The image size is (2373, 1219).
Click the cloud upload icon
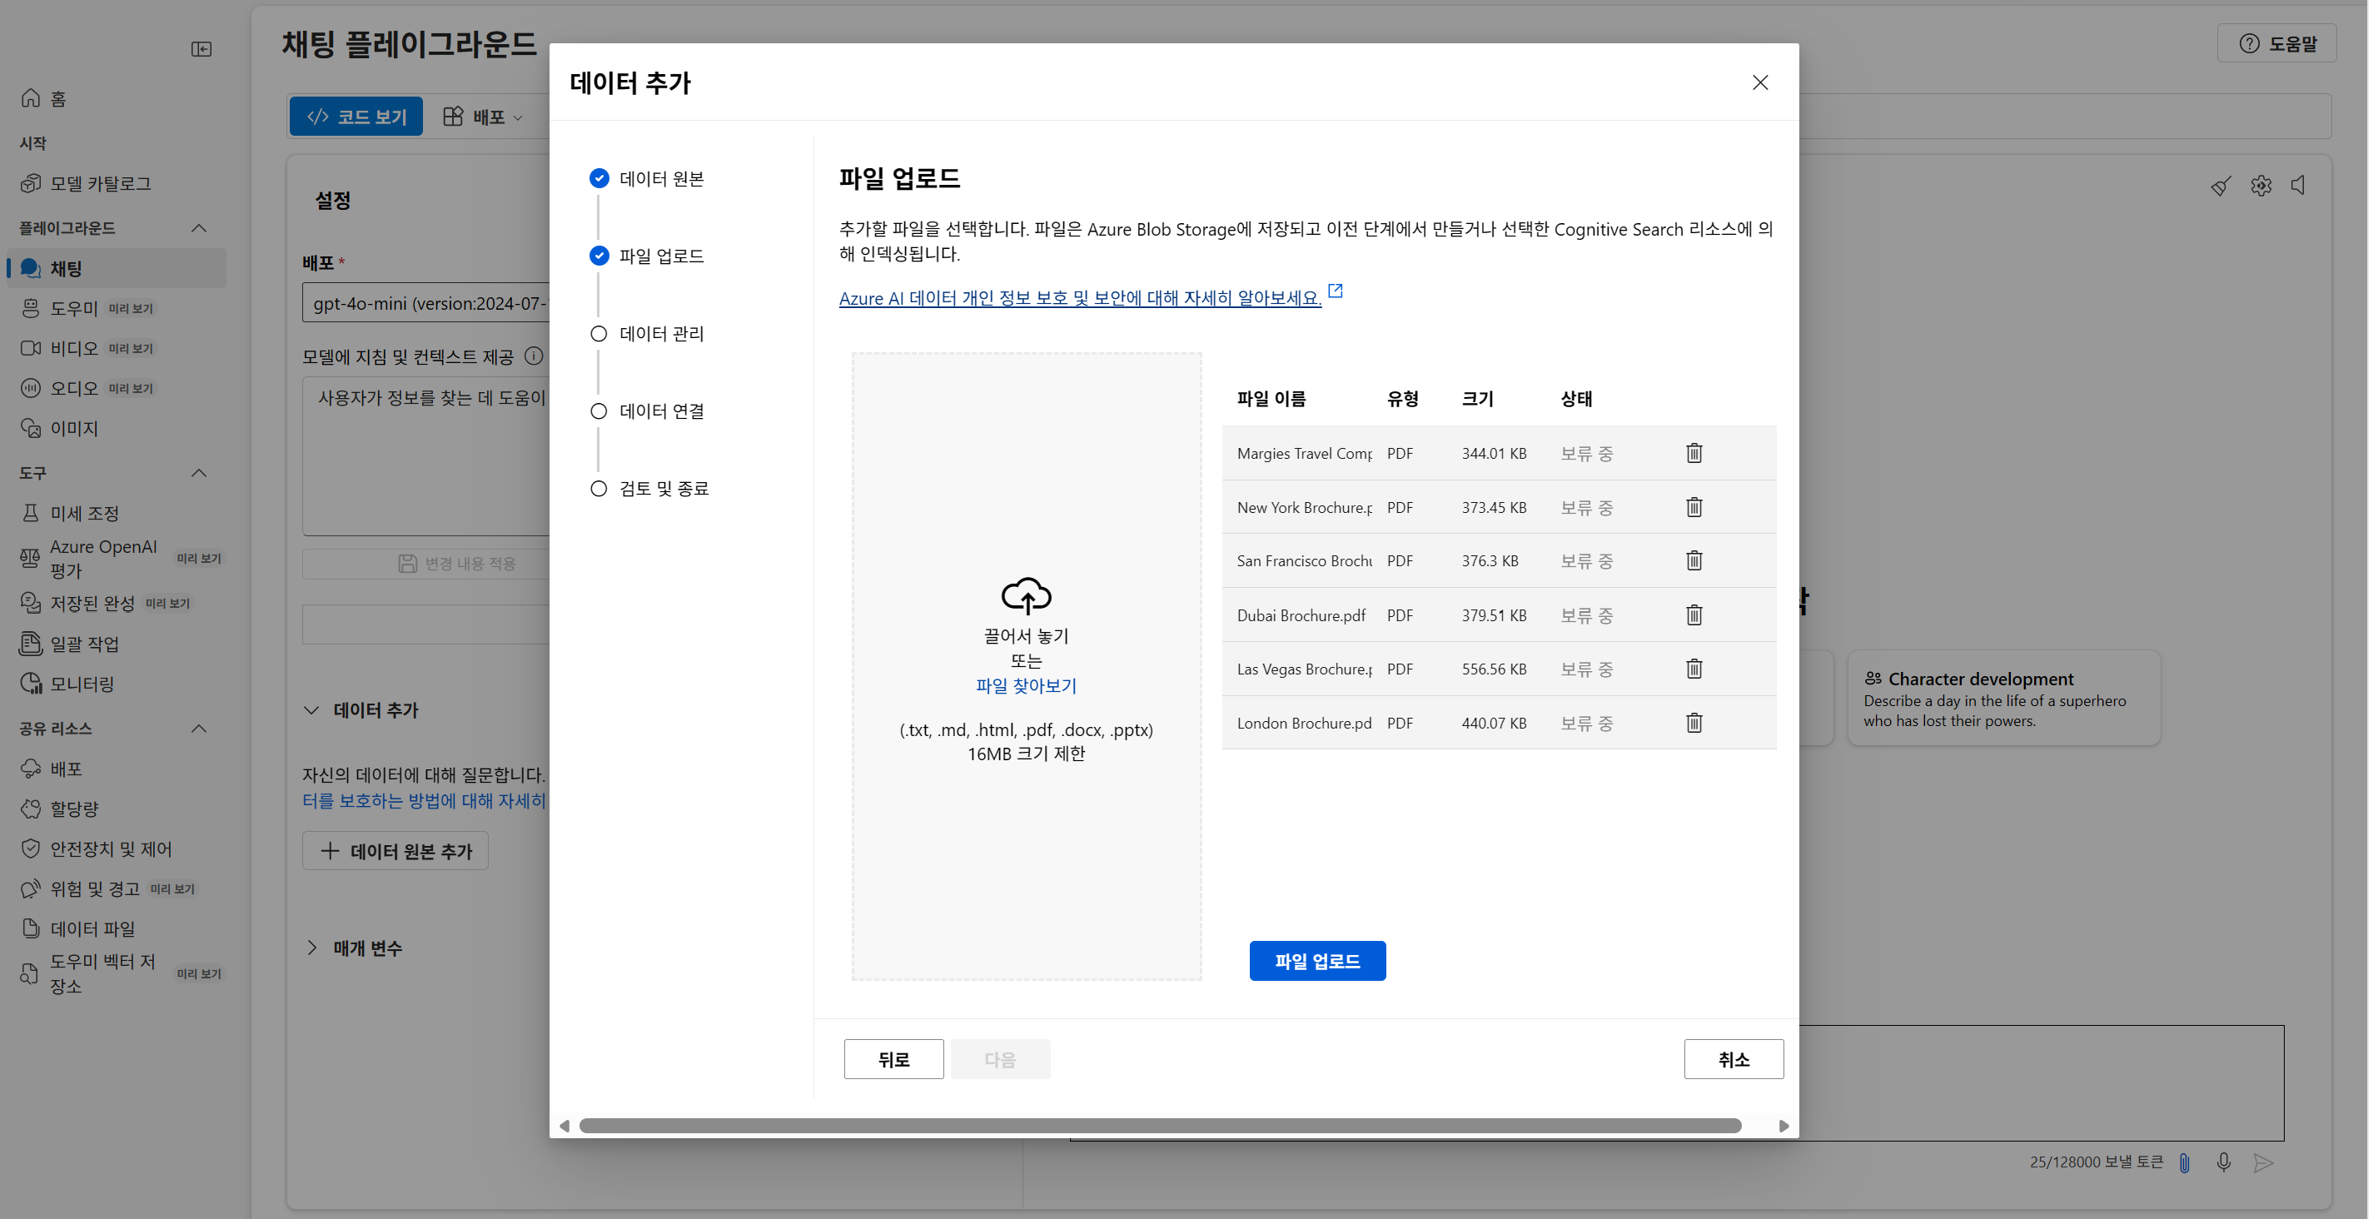pos(1026,595)
